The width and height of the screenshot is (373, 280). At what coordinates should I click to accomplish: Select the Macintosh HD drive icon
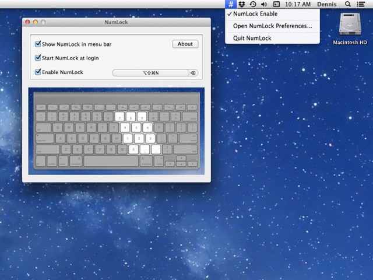pos(350,26)
